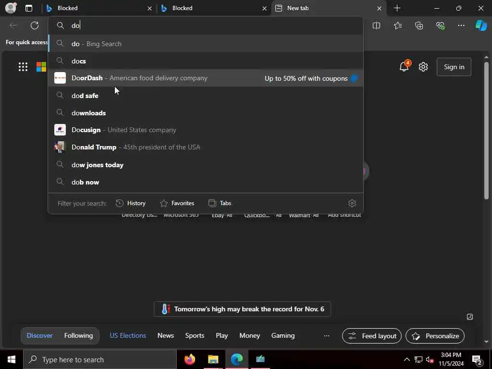Click the Personalize button

coord(435,336)
